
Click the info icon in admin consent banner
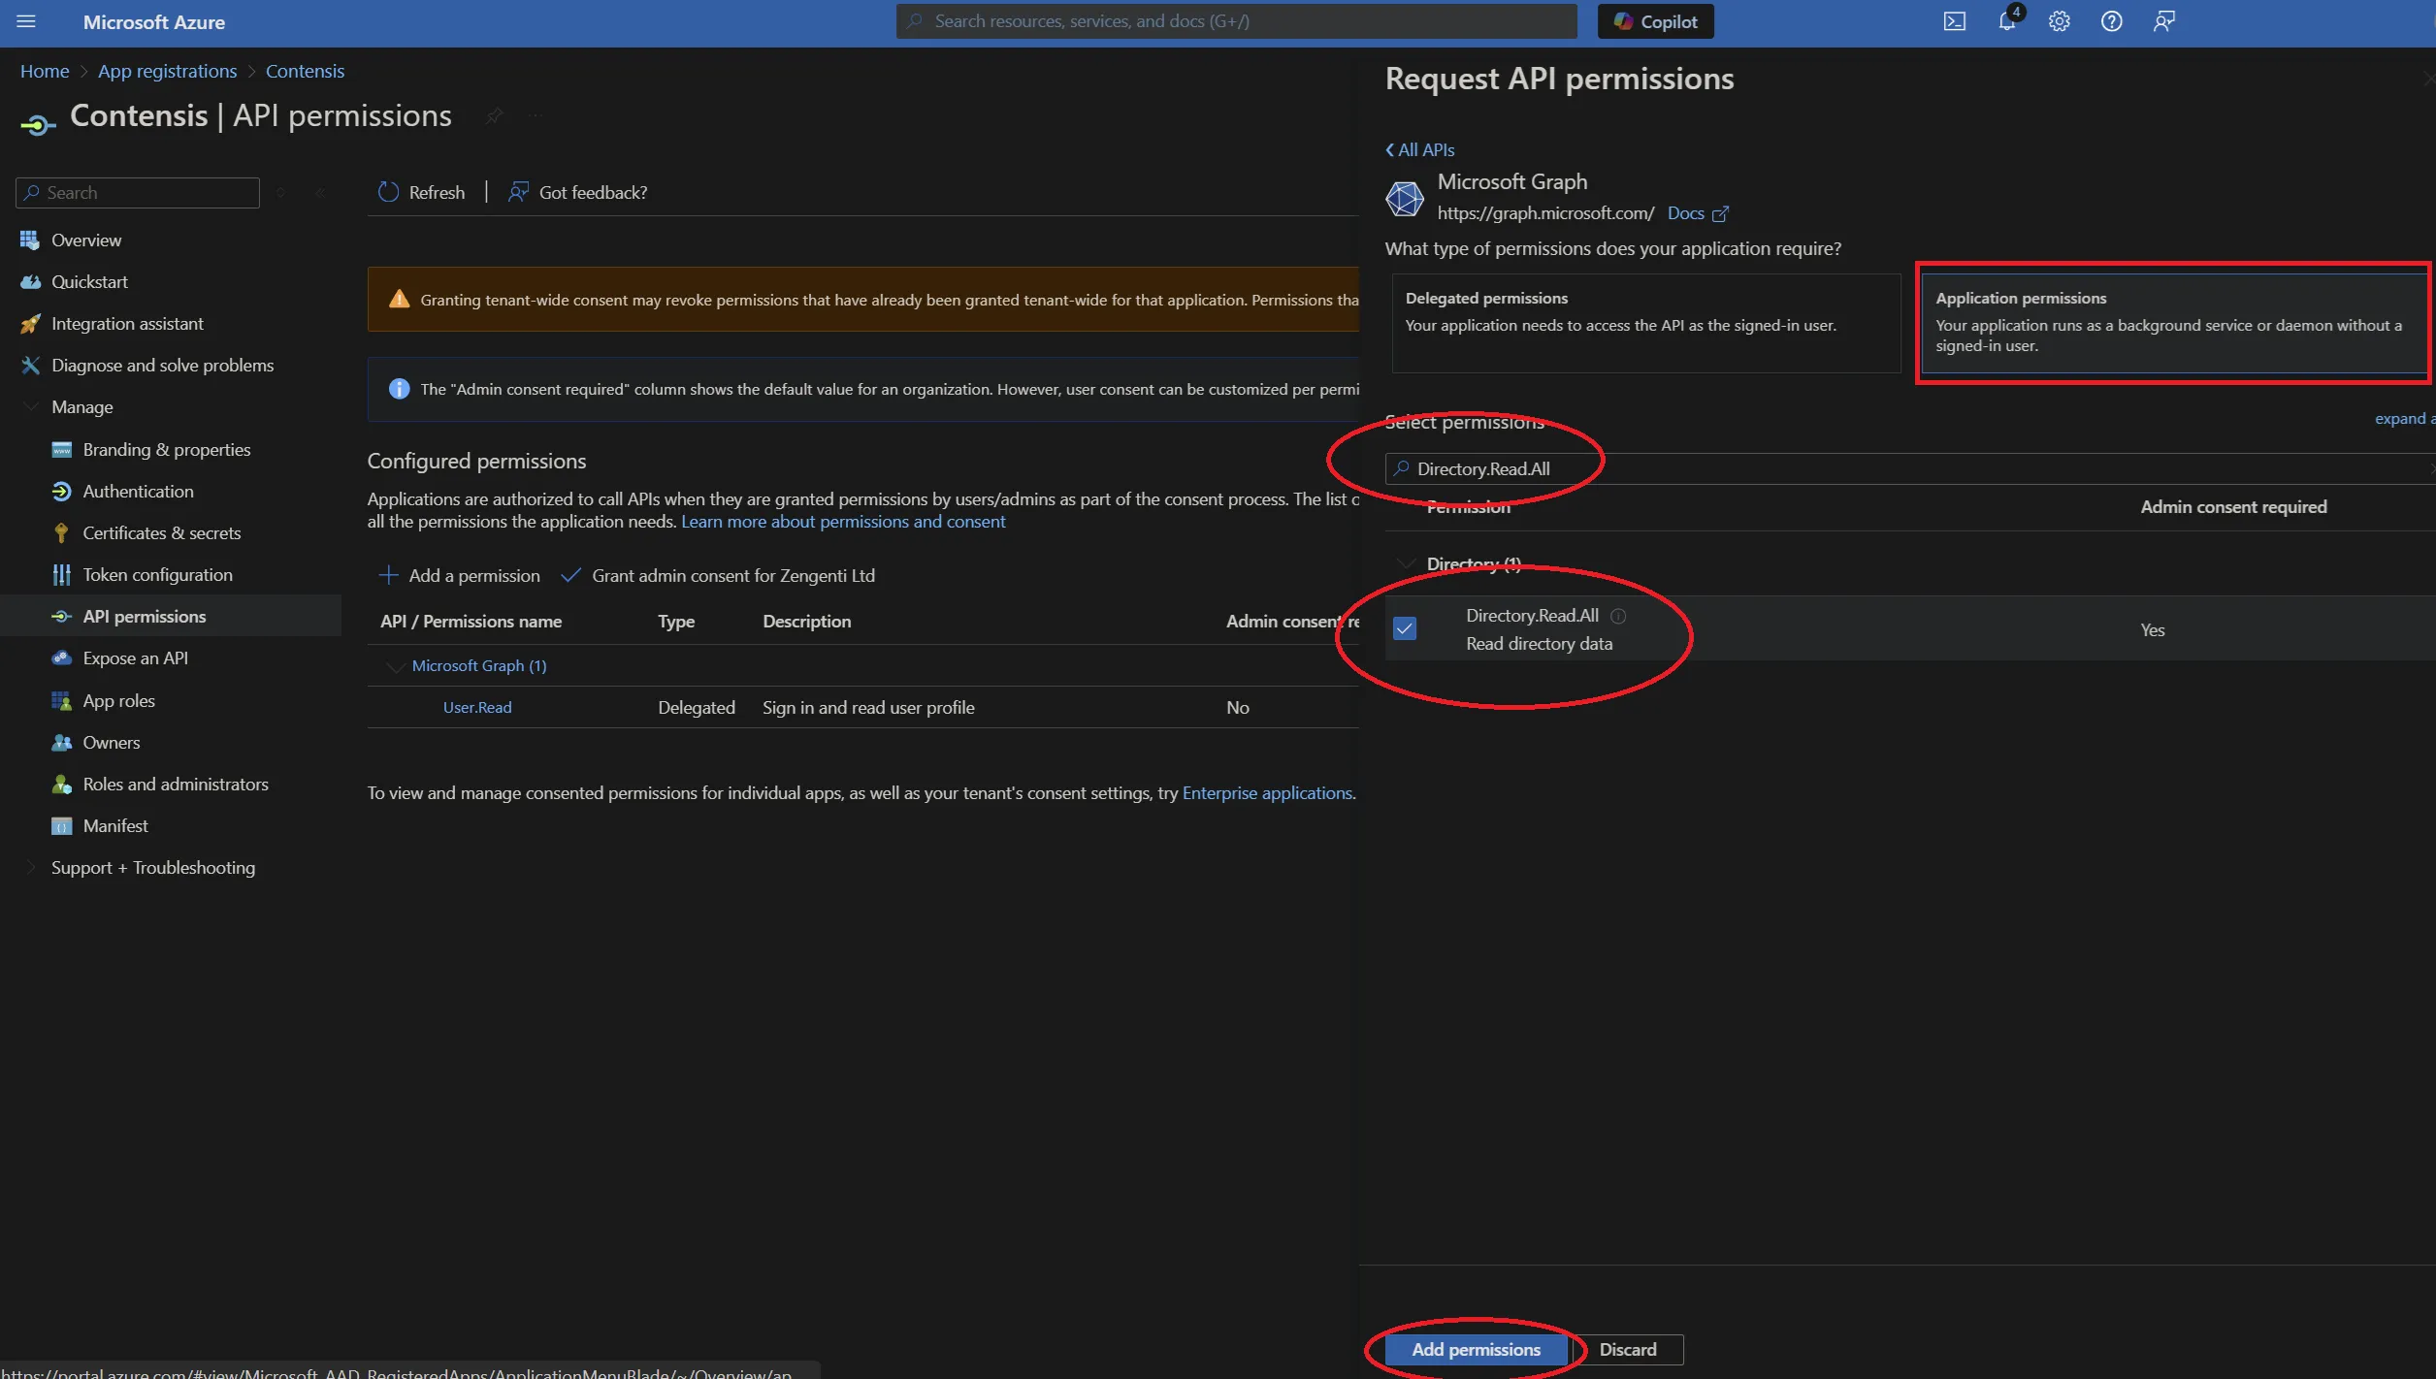pyautogui.click(x=399, y=389)
